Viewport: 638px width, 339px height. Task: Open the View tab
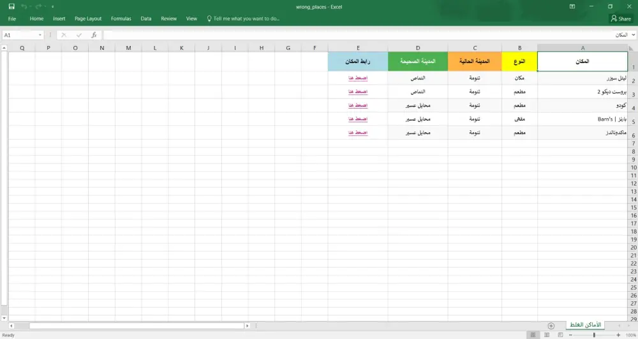tap(191, 19)
